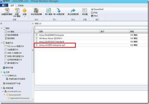Click the tree scrollbar down arrow
This screenshot has width=149, height=104.
coord(33,99)
